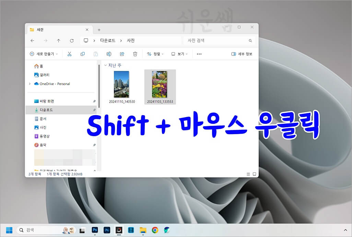352x237 pixels.
Task: Add a new Explorer tab
Action: (99, 30)
